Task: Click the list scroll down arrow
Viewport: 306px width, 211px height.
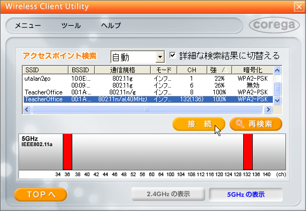Action: [278, 101]
